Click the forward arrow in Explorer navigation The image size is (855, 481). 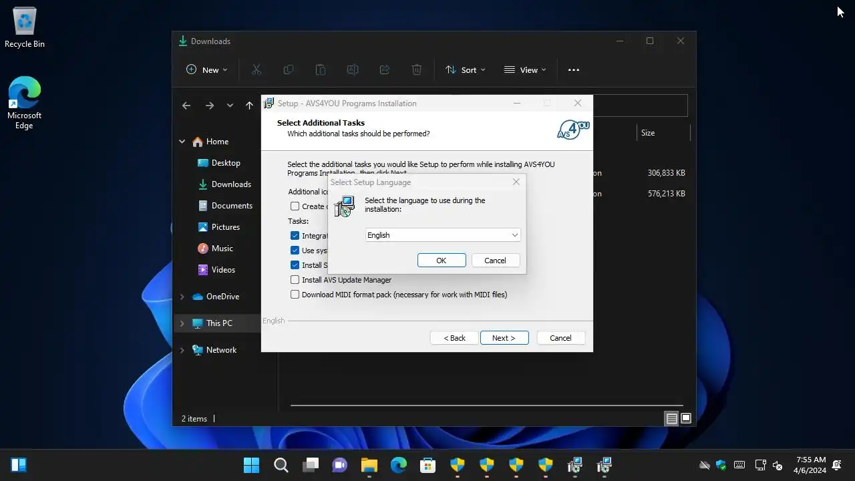(210, 106)
